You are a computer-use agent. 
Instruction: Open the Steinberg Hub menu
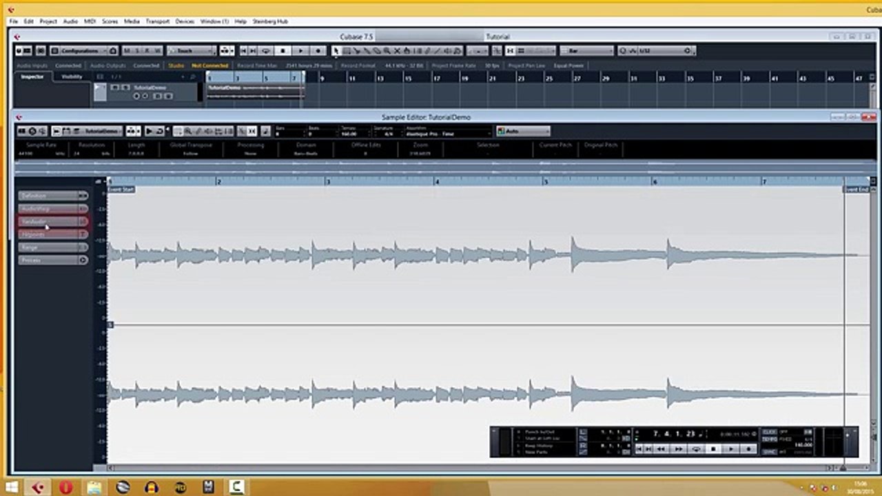click(x=270, y=21)
